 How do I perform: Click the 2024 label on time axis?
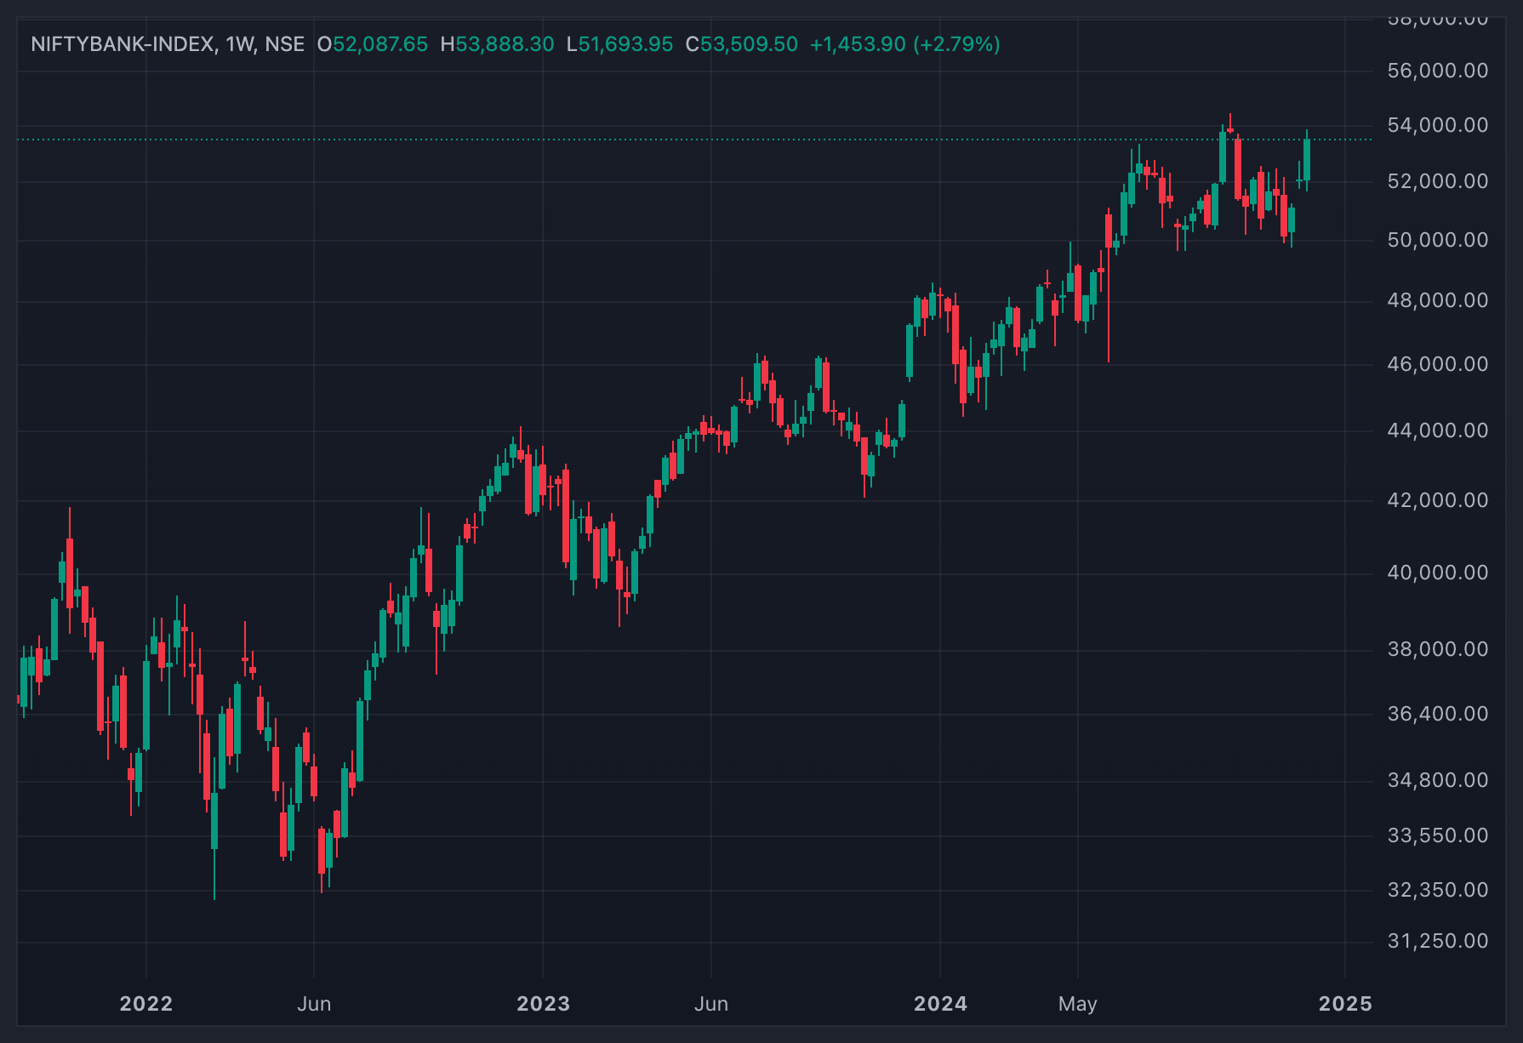pos(940,1004)
